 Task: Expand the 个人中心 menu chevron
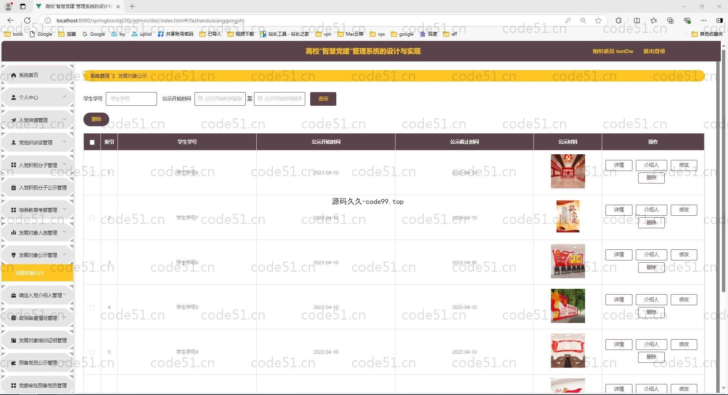(64, 97)
